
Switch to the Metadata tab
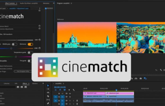pos(46,3)
